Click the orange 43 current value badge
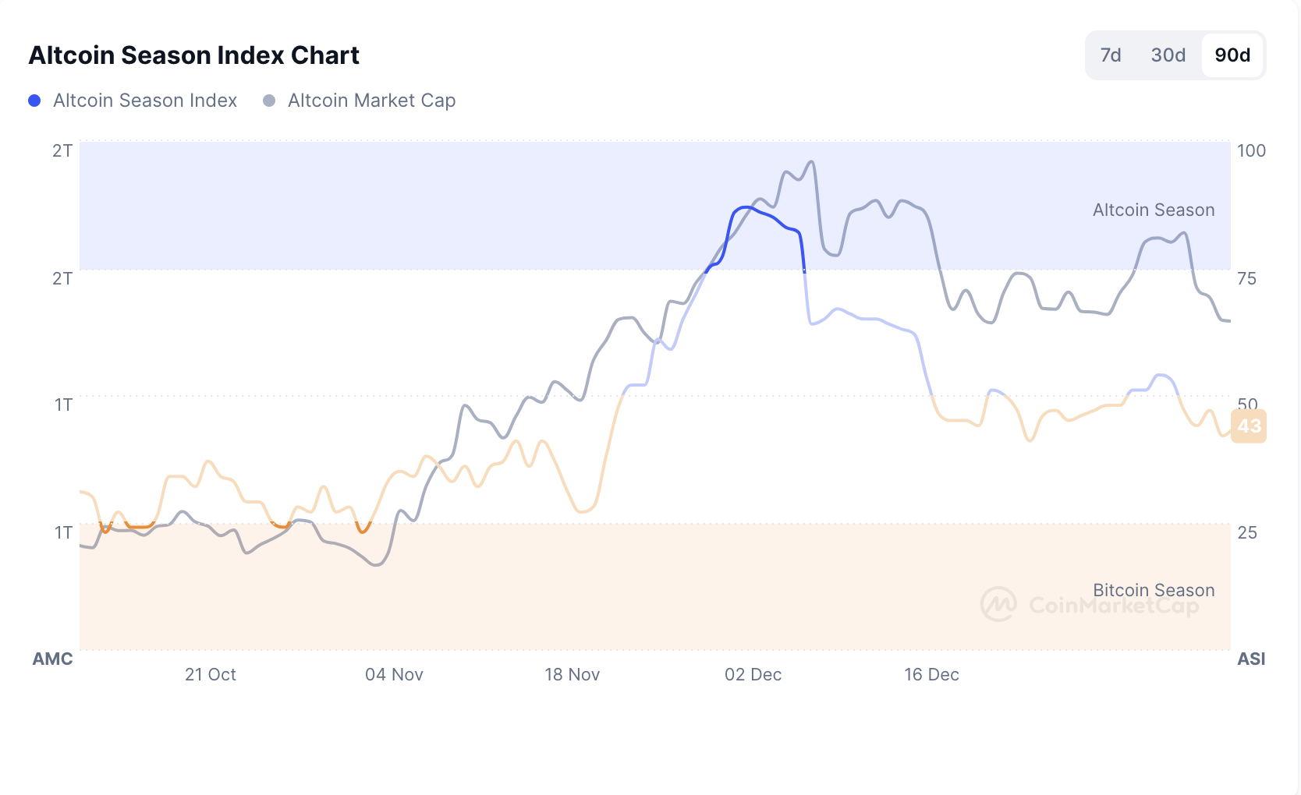 1248,426
